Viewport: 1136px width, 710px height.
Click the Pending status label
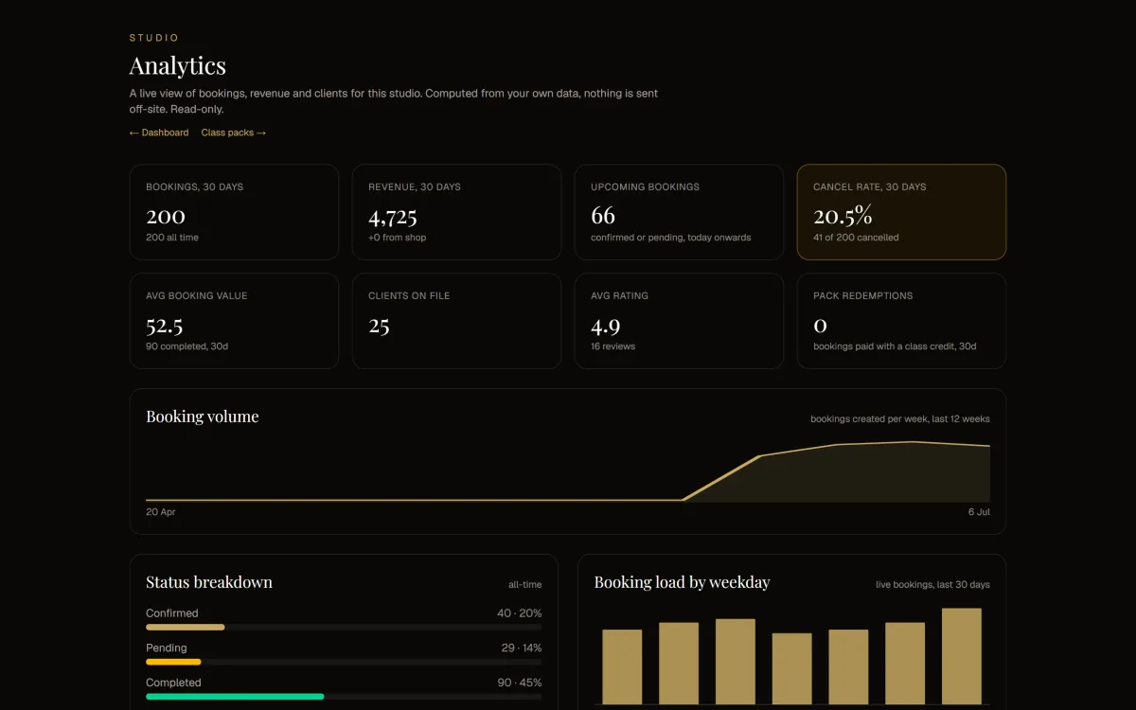(167, 648)
